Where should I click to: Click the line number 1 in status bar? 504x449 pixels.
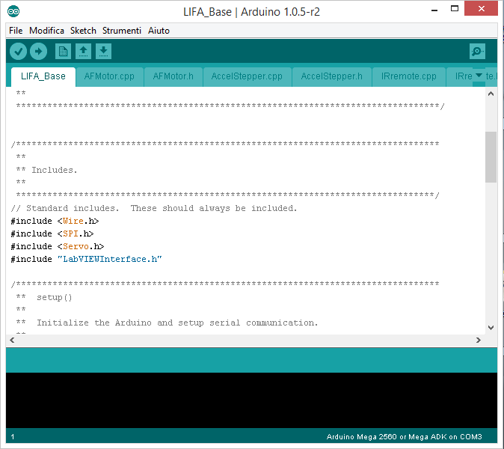tap(13, 437)
